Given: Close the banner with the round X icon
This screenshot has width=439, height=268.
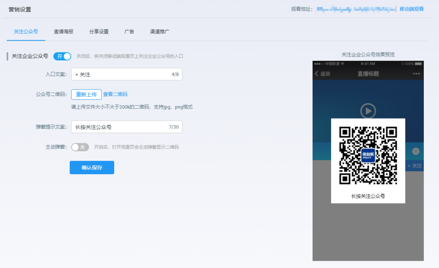Looking at the screenshot, I should 416,151.
